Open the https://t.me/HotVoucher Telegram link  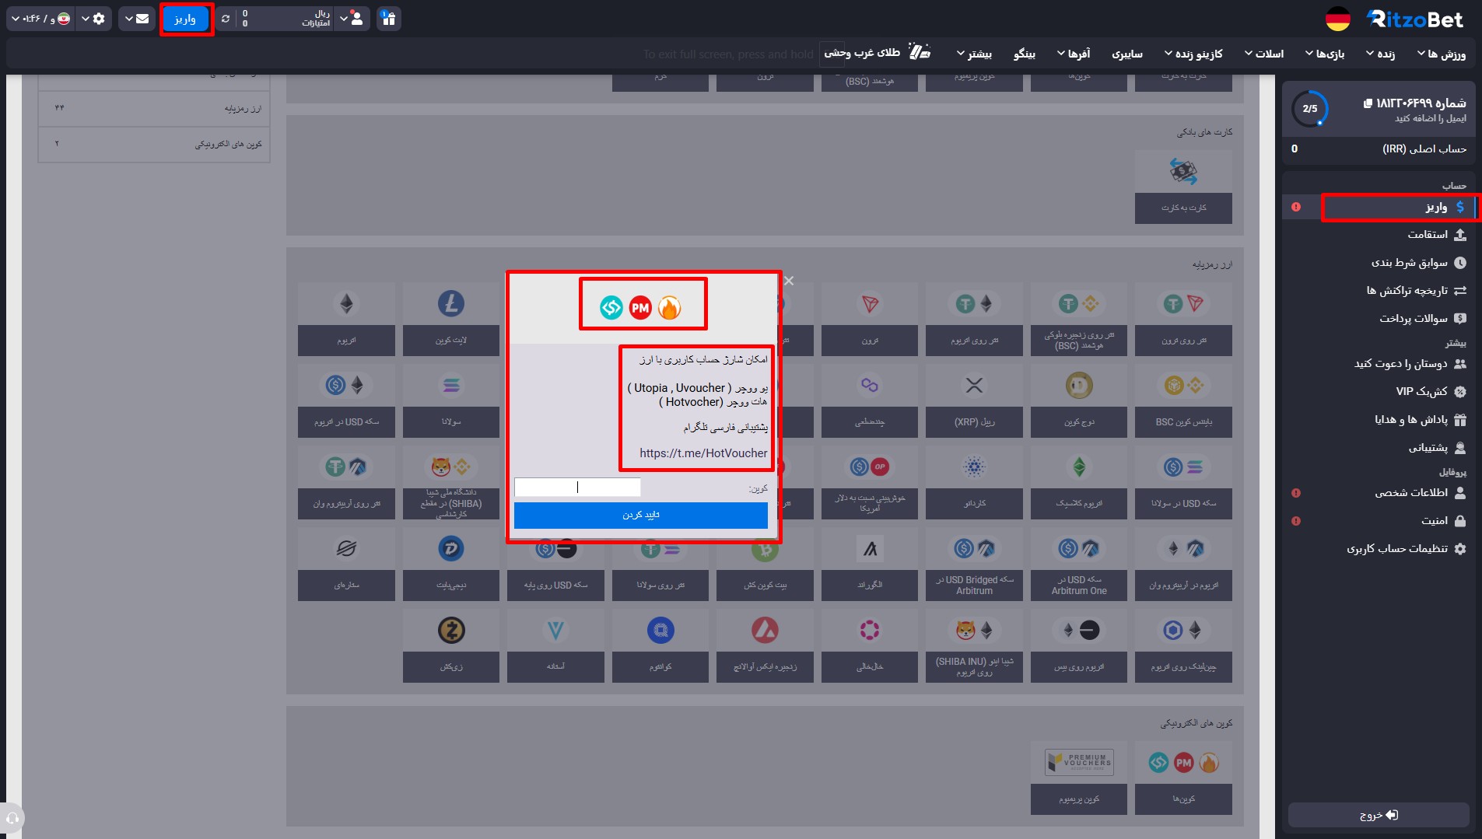[x=703, y=453]
